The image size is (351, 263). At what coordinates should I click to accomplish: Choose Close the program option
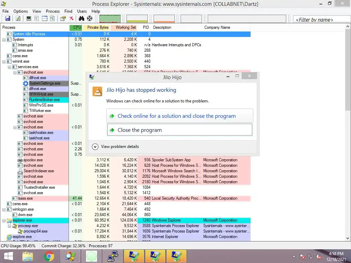click(180, 130)
